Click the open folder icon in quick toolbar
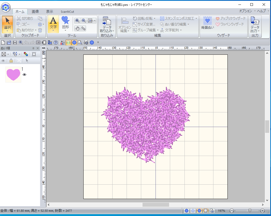 coord(9,42)
